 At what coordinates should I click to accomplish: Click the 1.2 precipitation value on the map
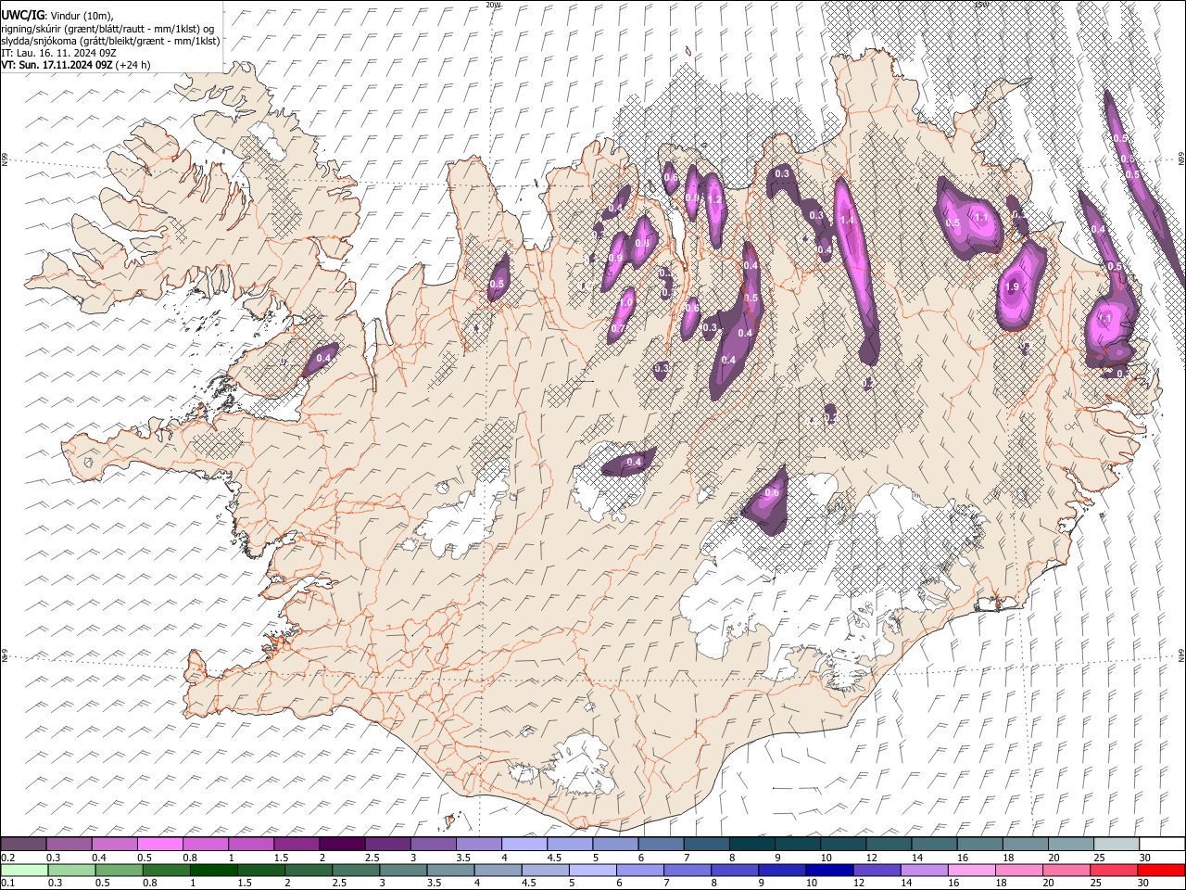pos(714,199)
